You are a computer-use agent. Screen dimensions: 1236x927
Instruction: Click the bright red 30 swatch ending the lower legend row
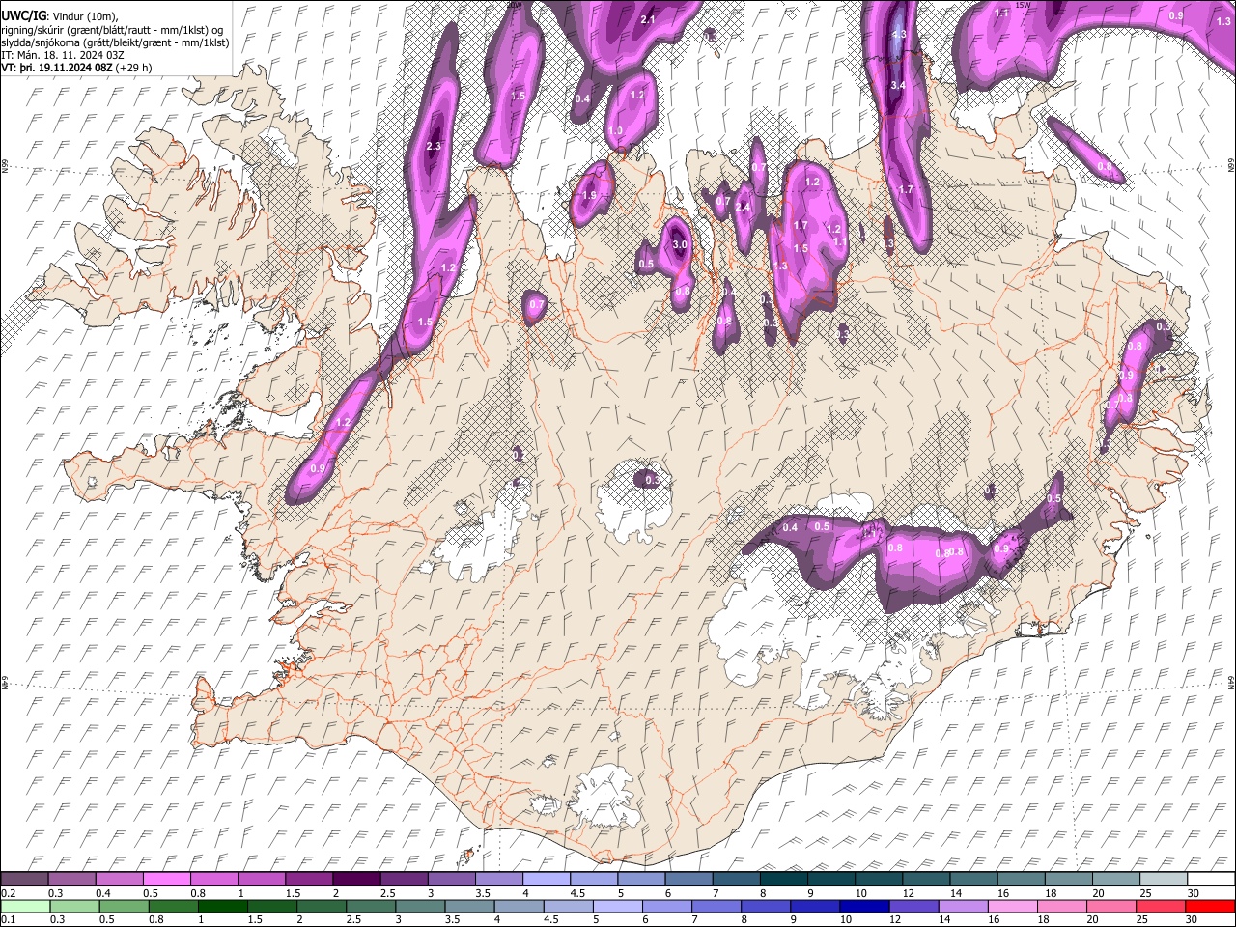pyautogui.click(x=1210, y=906)
